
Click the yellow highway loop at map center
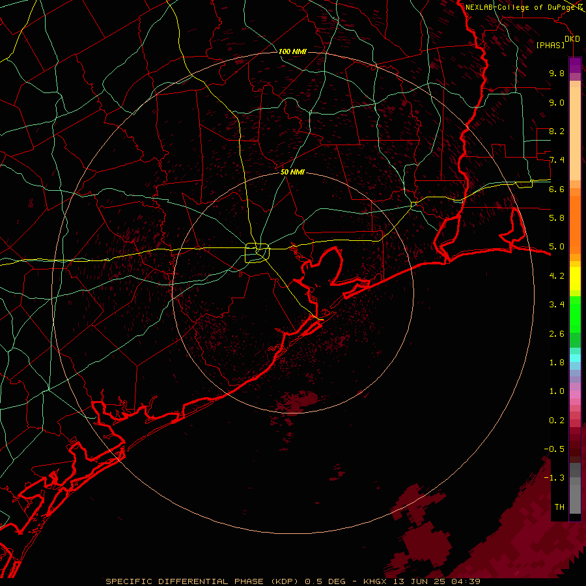coord(257,253)
